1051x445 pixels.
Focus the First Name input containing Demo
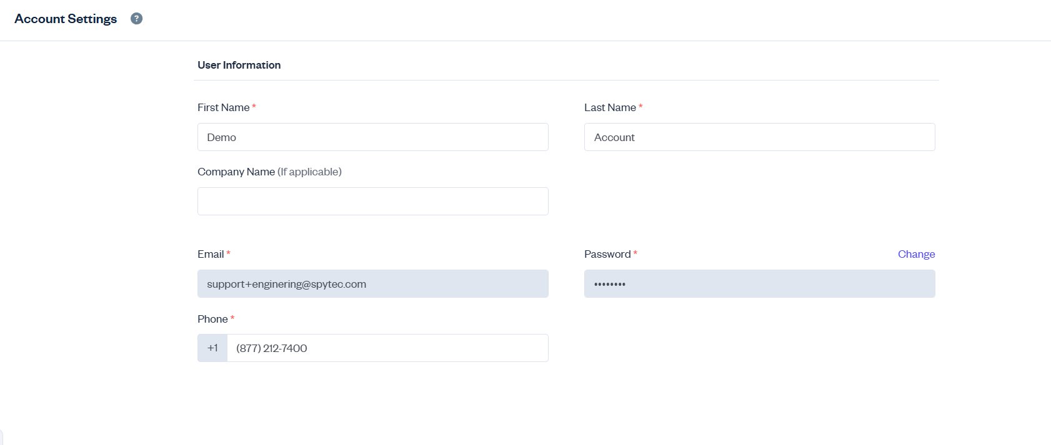(372, 137)
